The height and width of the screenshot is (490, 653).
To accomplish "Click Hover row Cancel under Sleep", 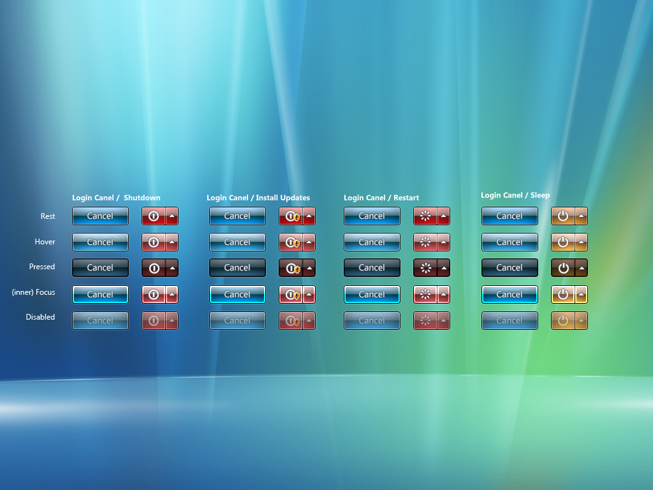I will click(x=510, y=242).
